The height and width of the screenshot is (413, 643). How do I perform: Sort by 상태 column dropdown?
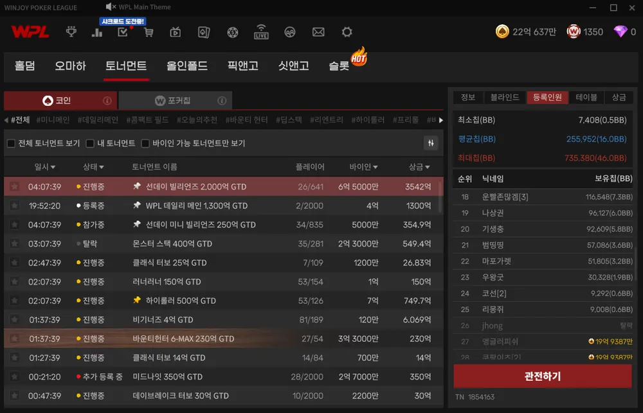tap(93, 167)
